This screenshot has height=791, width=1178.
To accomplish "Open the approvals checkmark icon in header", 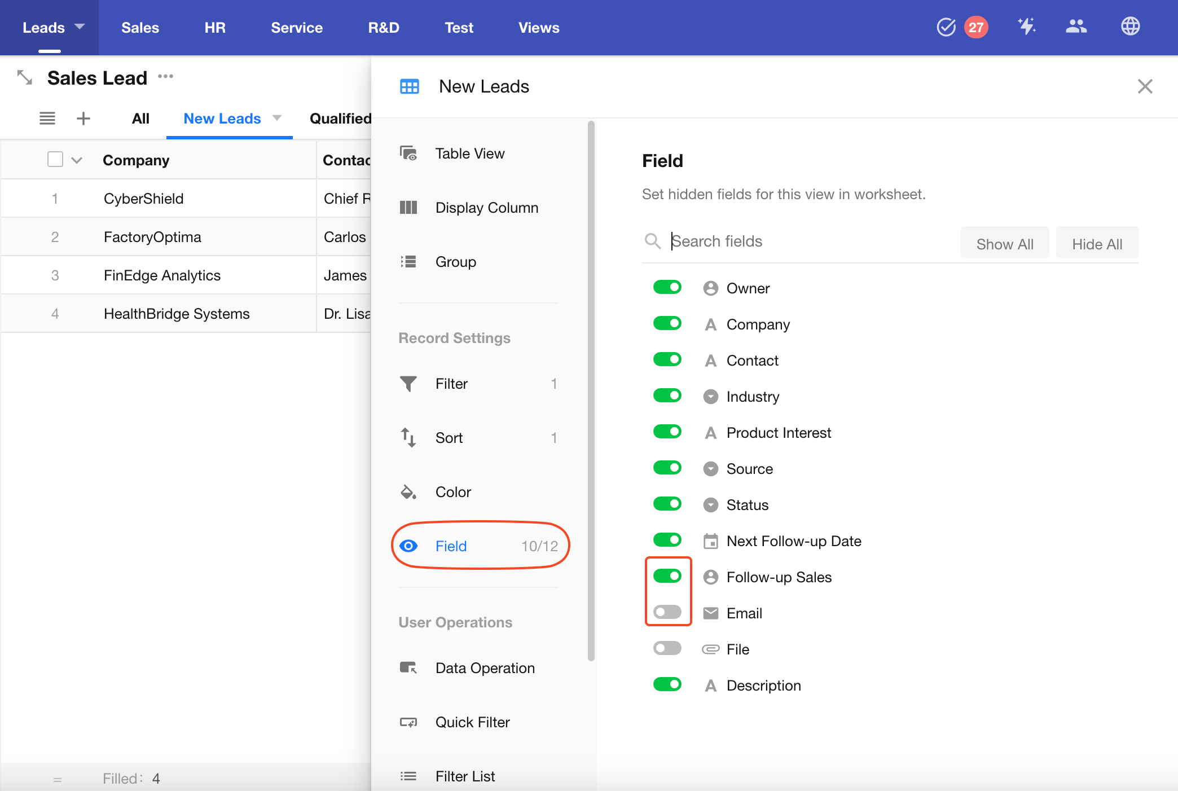I will pyautogui.click(x=946, y=27).
